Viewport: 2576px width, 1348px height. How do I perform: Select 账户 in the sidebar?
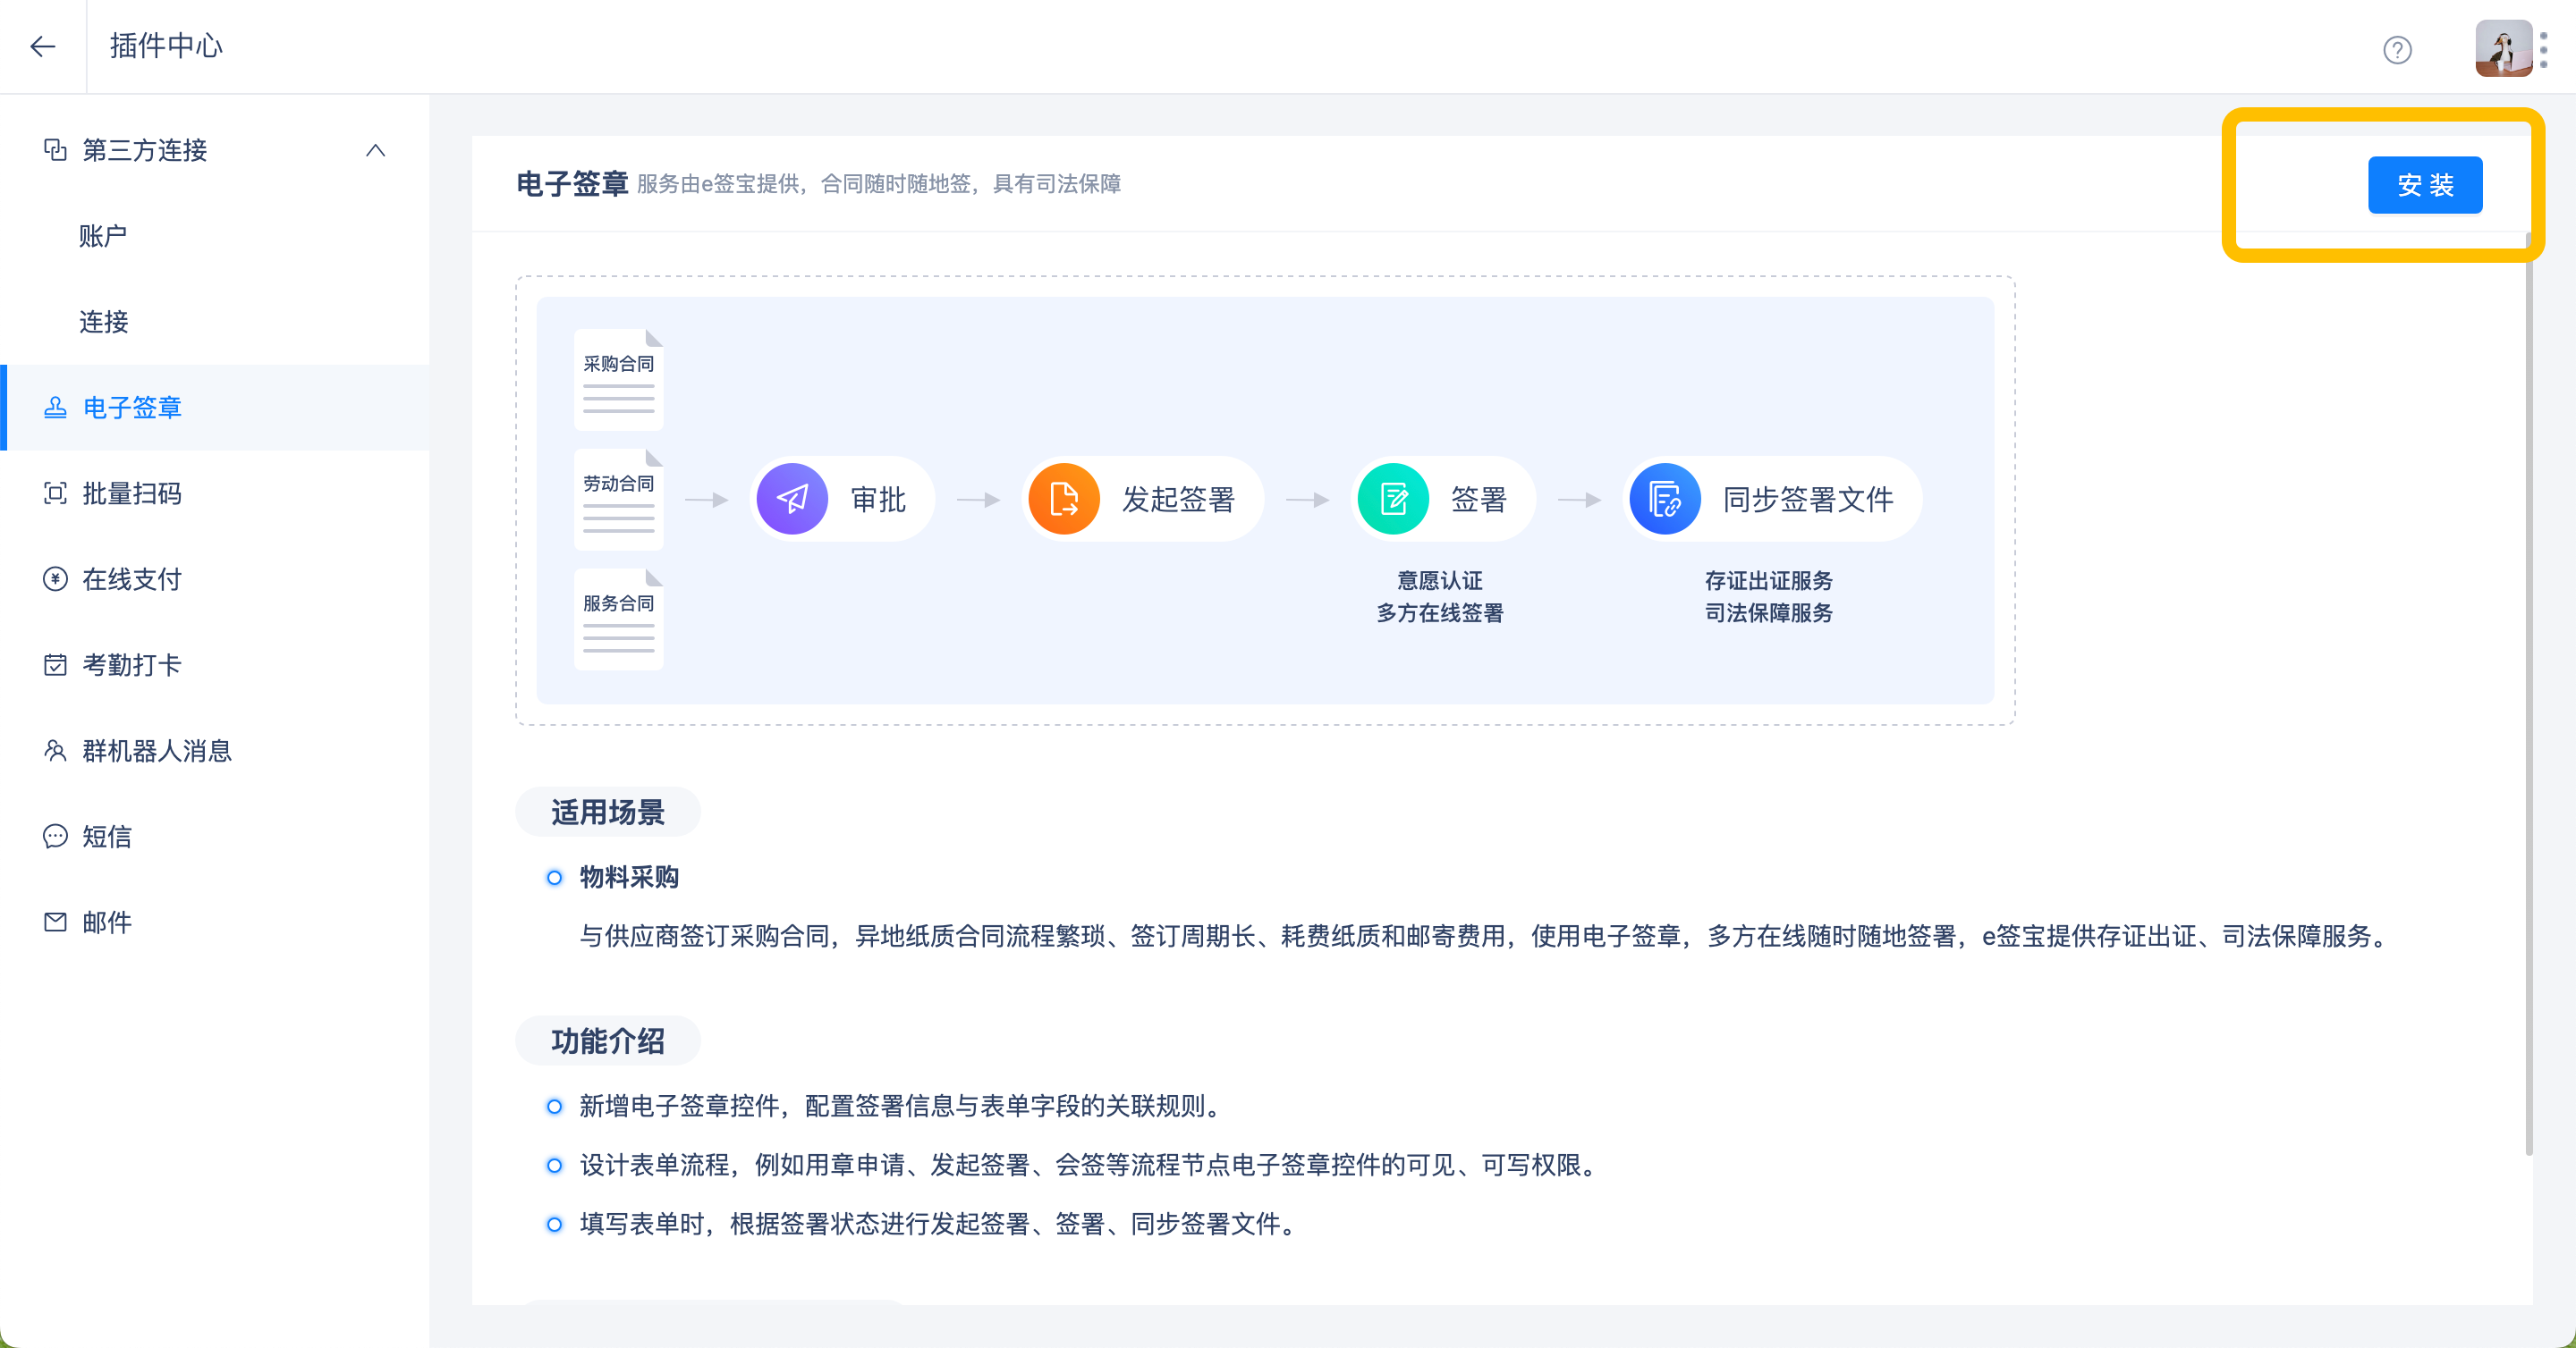click(103, 236)
